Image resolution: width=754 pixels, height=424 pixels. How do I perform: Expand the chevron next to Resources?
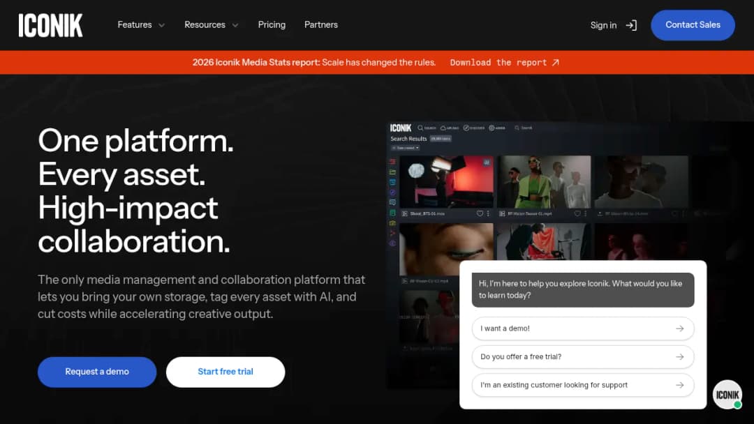235,25
